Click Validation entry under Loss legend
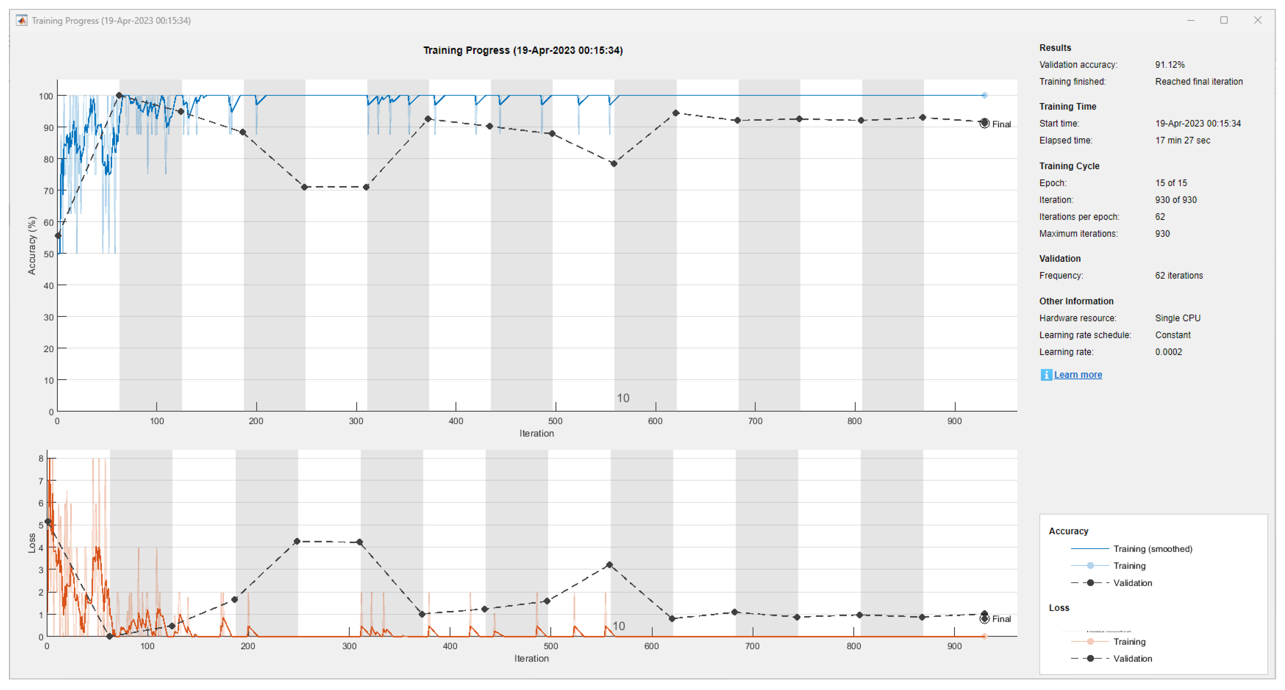This screenshot has height=690, width=1285. [x=1132, y=658]
